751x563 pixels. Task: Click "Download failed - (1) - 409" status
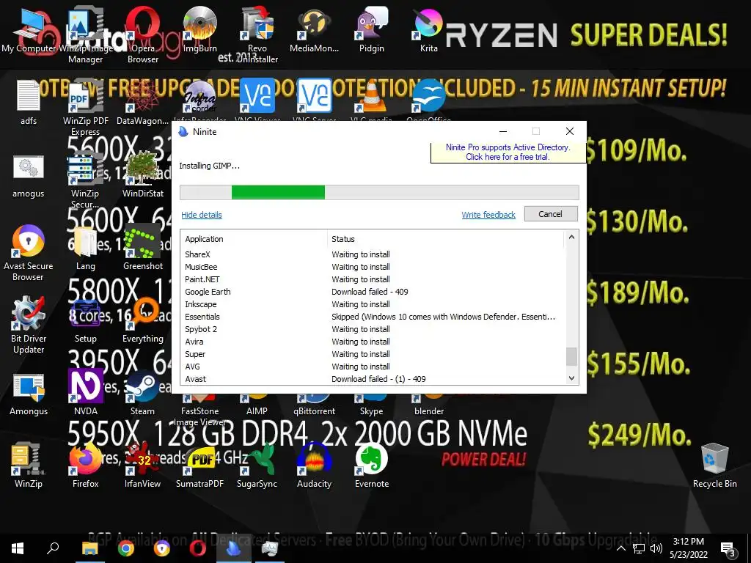(x=378, y=379)
